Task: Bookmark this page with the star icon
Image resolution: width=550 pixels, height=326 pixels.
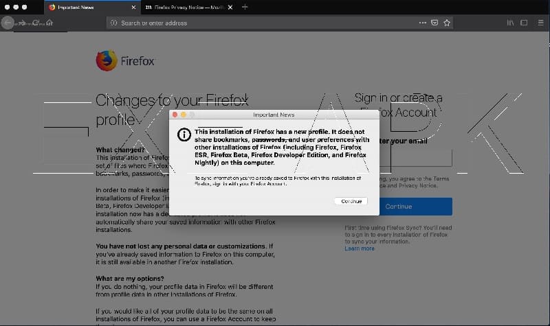Action: pyautogui.click(x=446, y=23)
